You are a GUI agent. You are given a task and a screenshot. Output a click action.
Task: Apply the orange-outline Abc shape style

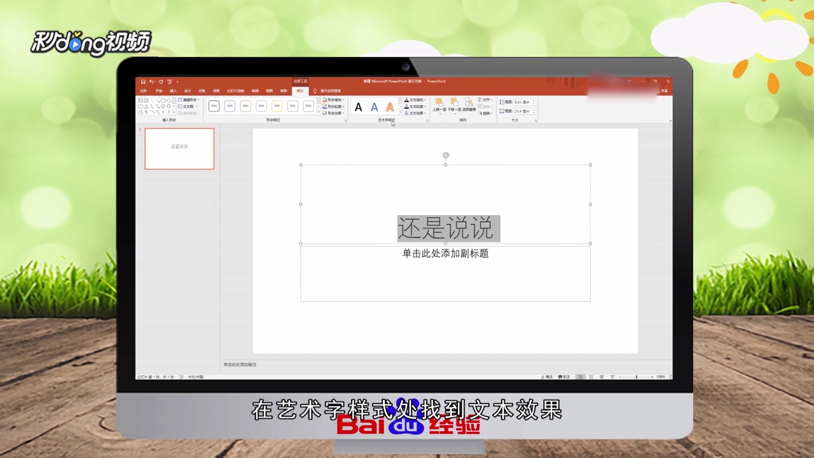pyautogui.click(x=245, y=106)
